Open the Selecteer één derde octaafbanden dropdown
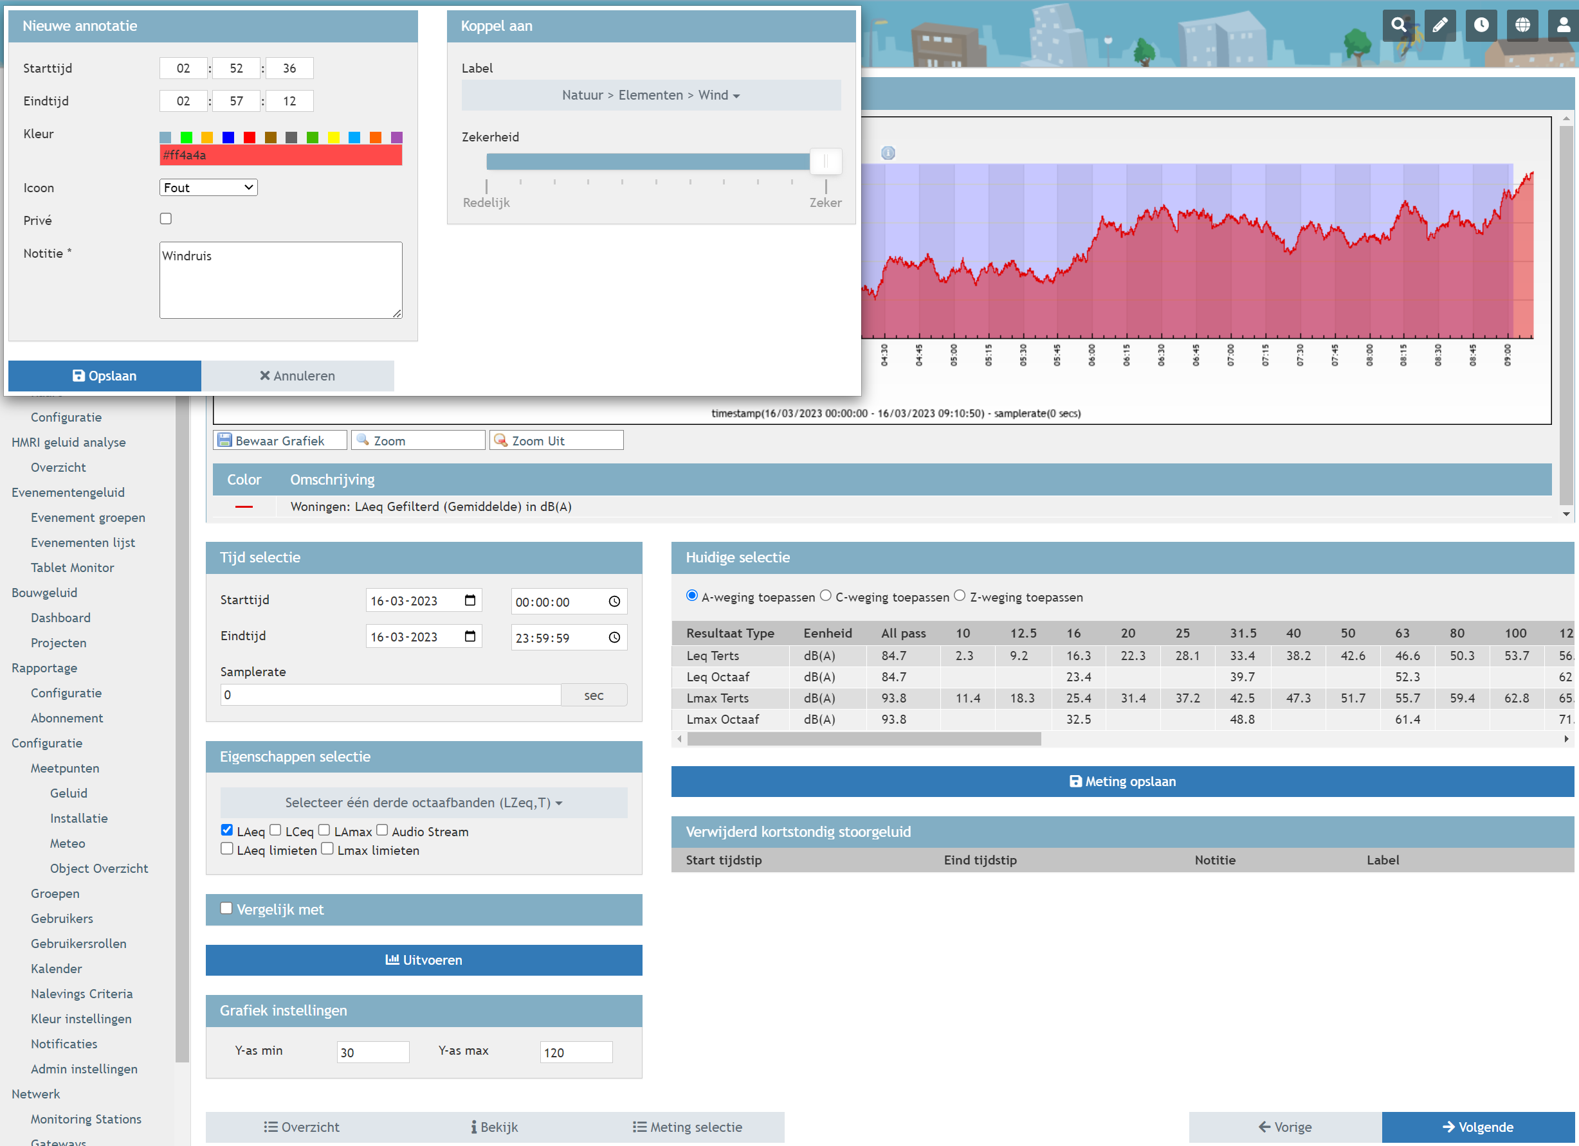 (423, 802)
